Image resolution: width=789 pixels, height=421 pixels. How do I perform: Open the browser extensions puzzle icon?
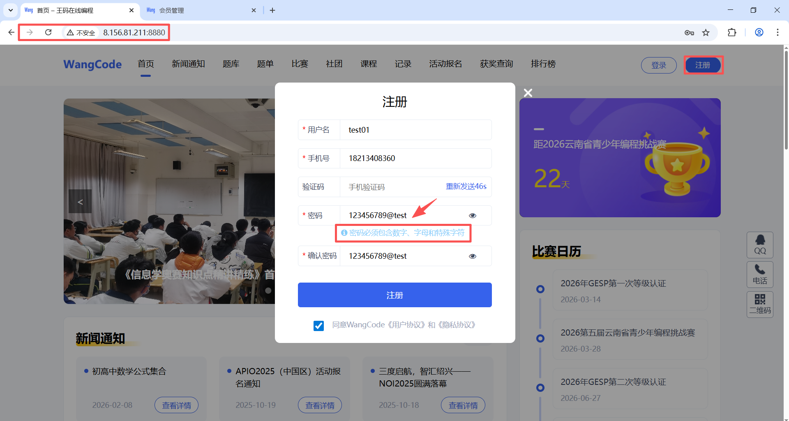click(x=732, y=32)
